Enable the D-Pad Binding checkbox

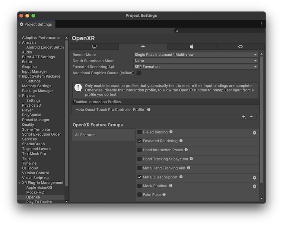pos(140,132)
